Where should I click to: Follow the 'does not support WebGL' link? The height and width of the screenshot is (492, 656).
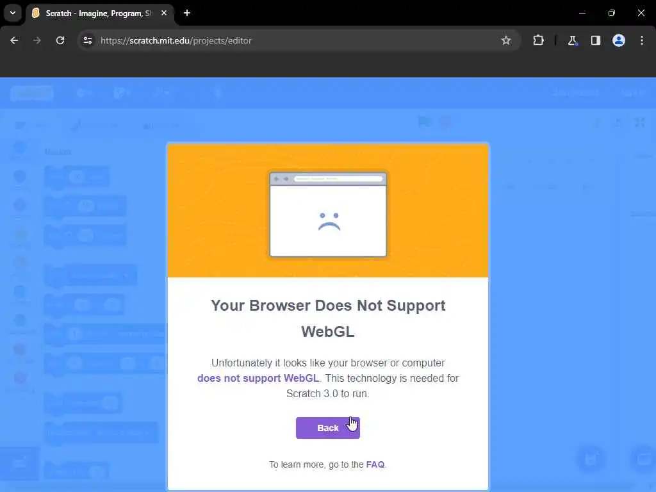point(258,378)
